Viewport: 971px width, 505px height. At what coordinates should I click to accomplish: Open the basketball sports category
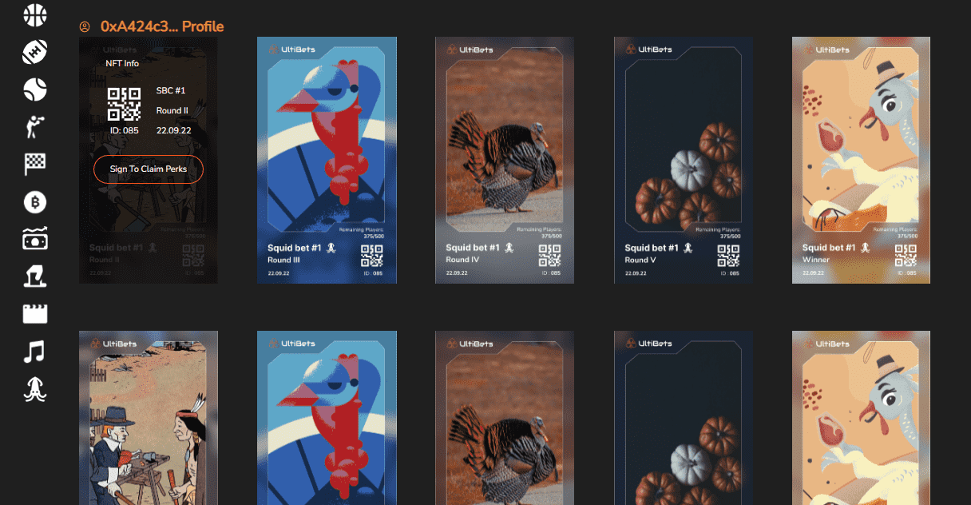pyautogui.click(x=35, y=14)
